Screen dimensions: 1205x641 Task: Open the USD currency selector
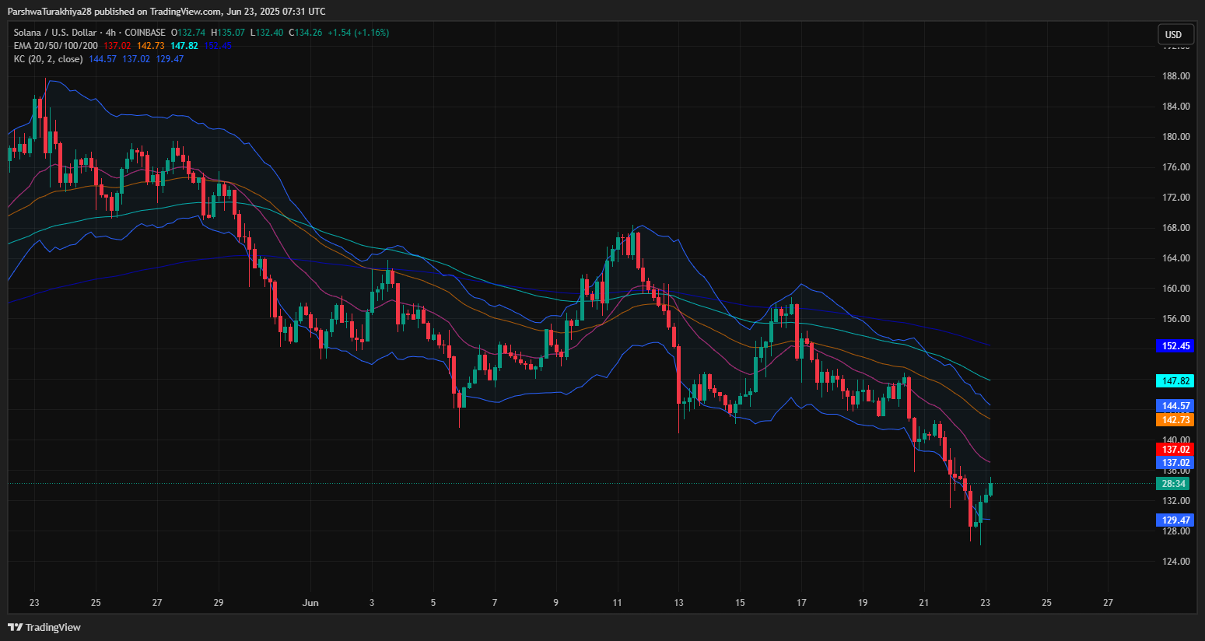(1173, 34)
